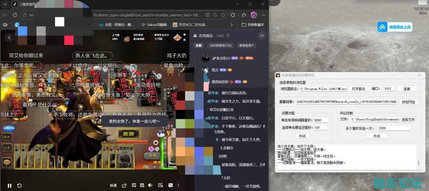Click the 打开路径 button
Image resolution: width=429 pixels, height=191 pixels.
pyautogui.click(x=358, y=89)
